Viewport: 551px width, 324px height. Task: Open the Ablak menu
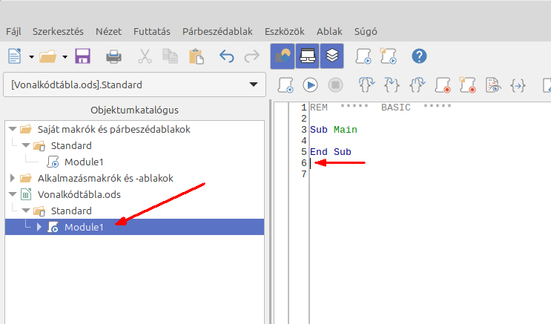pos(329,31)
